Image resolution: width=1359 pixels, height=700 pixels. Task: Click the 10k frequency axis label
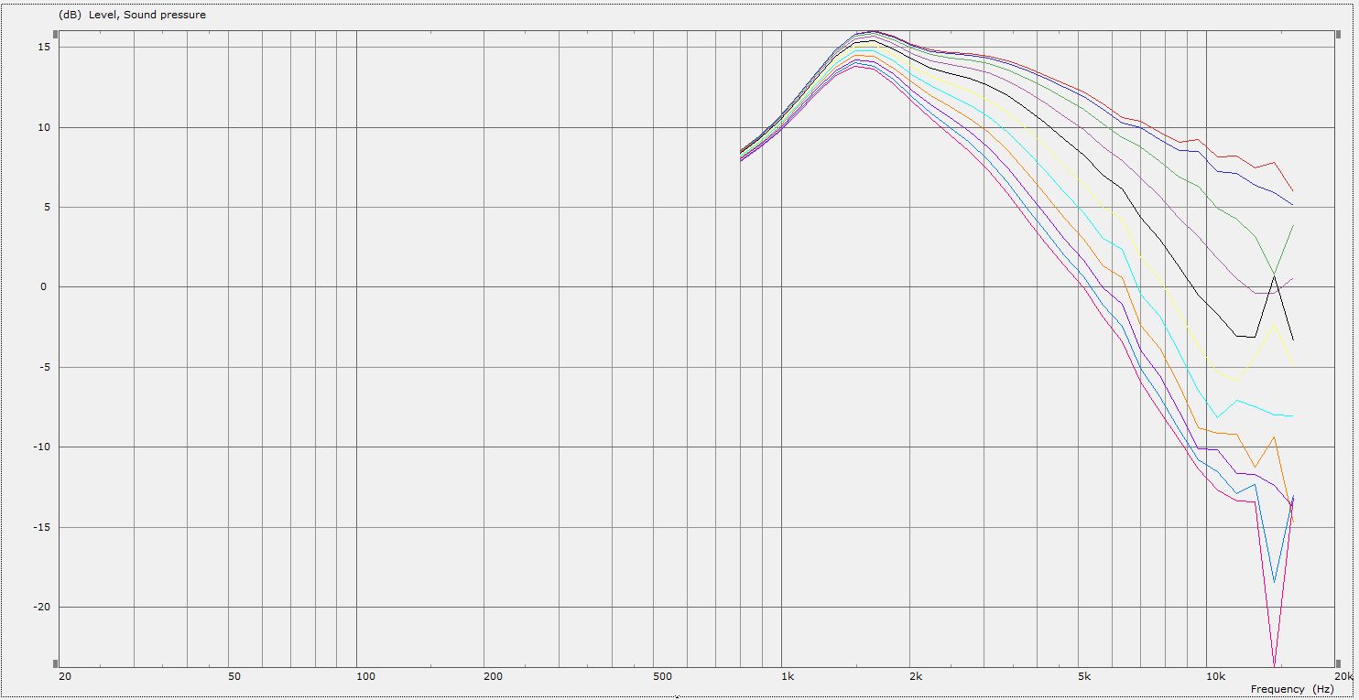(x=1215, y=677)
